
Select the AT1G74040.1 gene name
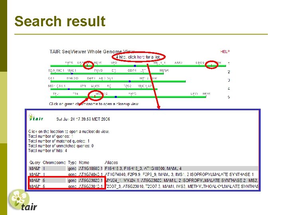tap(90, 174)
